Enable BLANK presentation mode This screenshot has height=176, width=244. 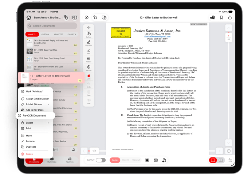tap(115, 160)
